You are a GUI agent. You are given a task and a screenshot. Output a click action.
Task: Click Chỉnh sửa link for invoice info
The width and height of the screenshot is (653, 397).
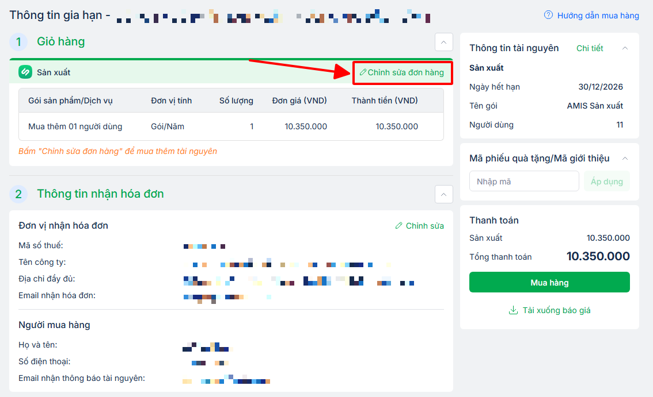click(424, 226)
